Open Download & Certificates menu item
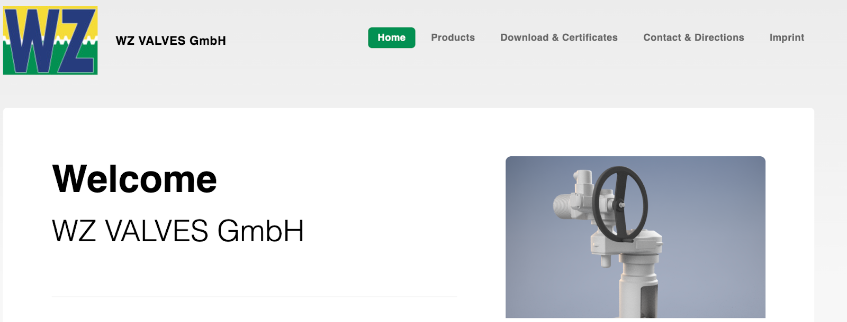This screenshot has height=322, width=847. tap(559, 37)
